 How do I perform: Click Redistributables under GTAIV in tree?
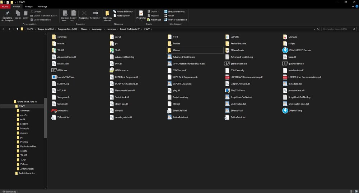point(26,146)
